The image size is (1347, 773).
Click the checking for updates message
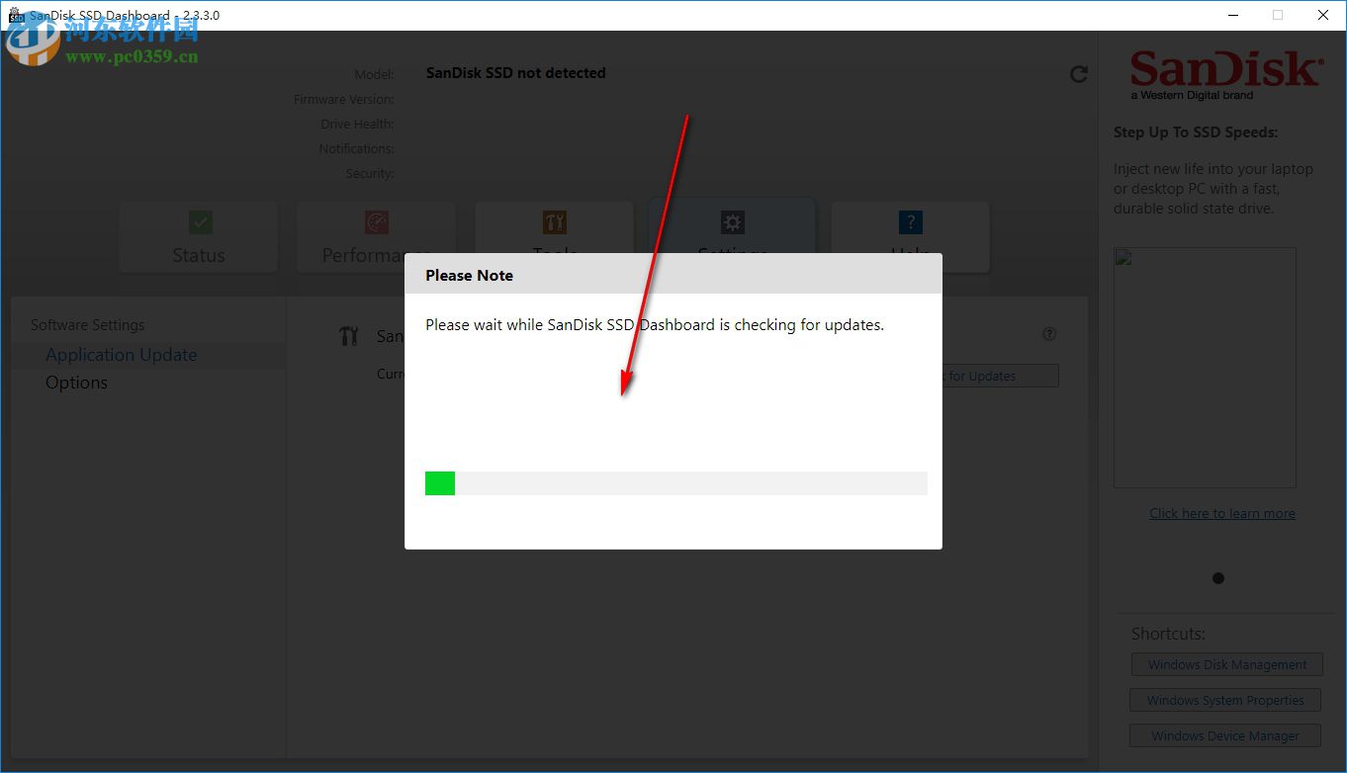click(655, 324)
